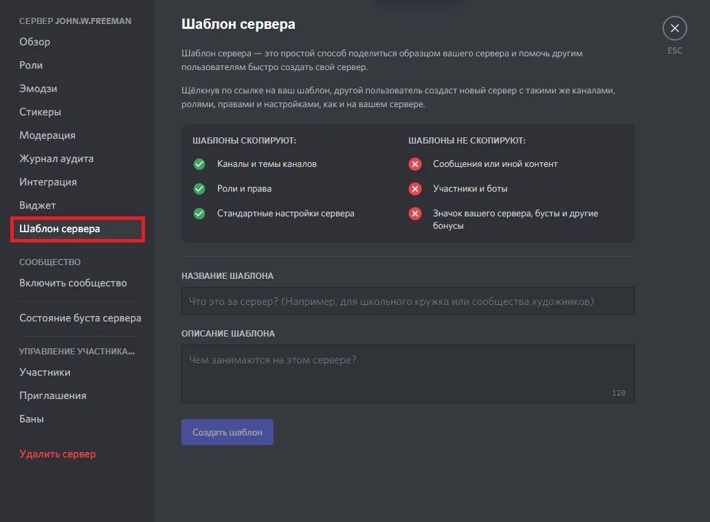This screenshot has width=710, height=522.
Task: Click red cross beside Значок вашего сервера
Action: [414, 214]
